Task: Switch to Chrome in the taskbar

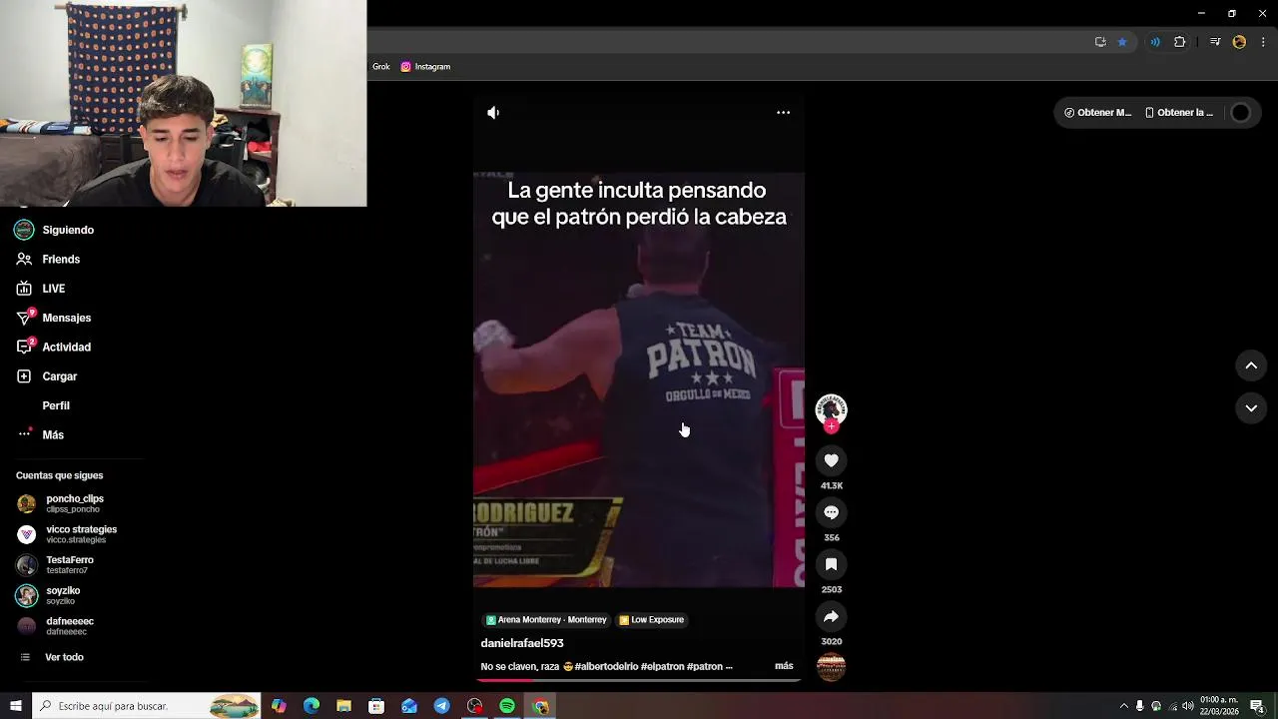Action: tap(540, 706)
